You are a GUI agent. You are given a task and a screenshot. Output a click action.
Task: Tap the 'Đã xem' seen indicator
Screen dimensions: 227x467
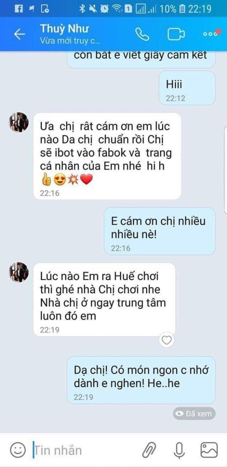click(194, 413)
